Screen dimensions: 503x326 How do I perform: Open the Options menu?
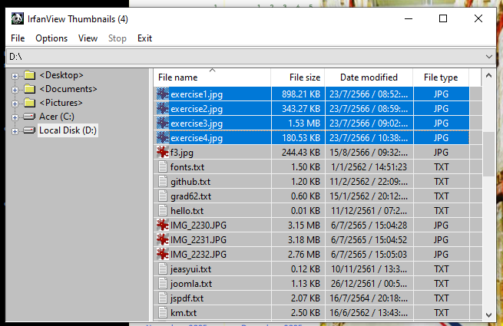pos(51,38)
